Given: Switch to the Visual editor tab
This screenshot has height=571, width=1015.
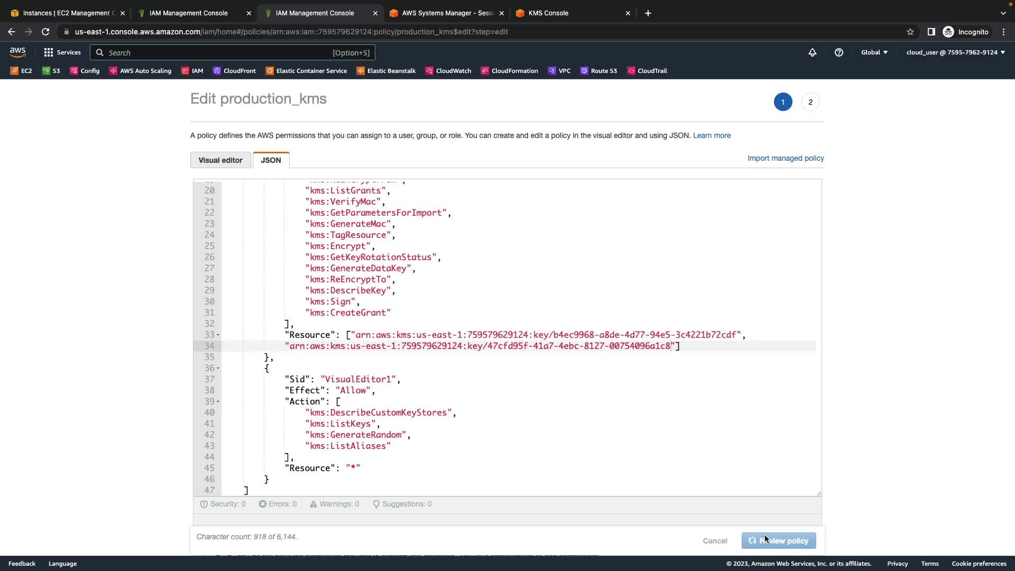Looking at the screenshot, I should (x=220, y=160).
